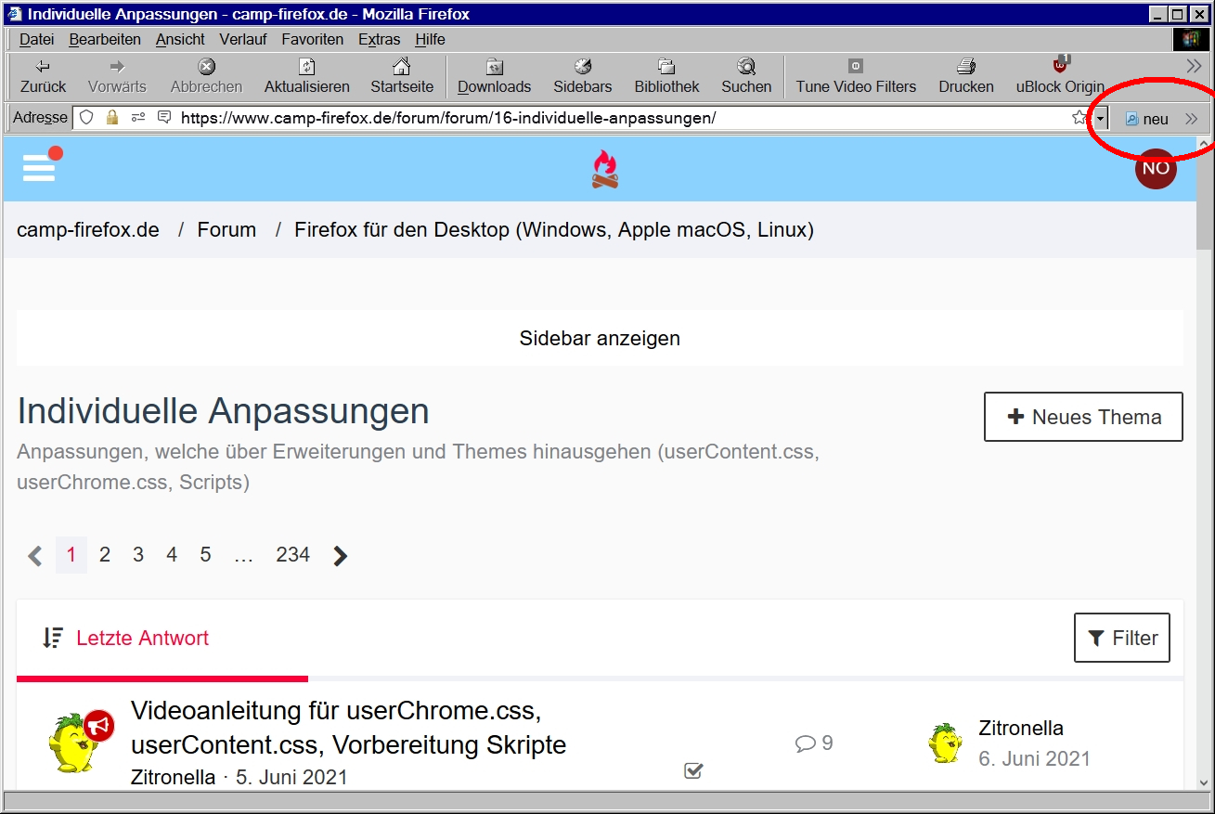Show Sidebars from the toolbar
The image size is (1215, 814).
[x=583, y=75]
